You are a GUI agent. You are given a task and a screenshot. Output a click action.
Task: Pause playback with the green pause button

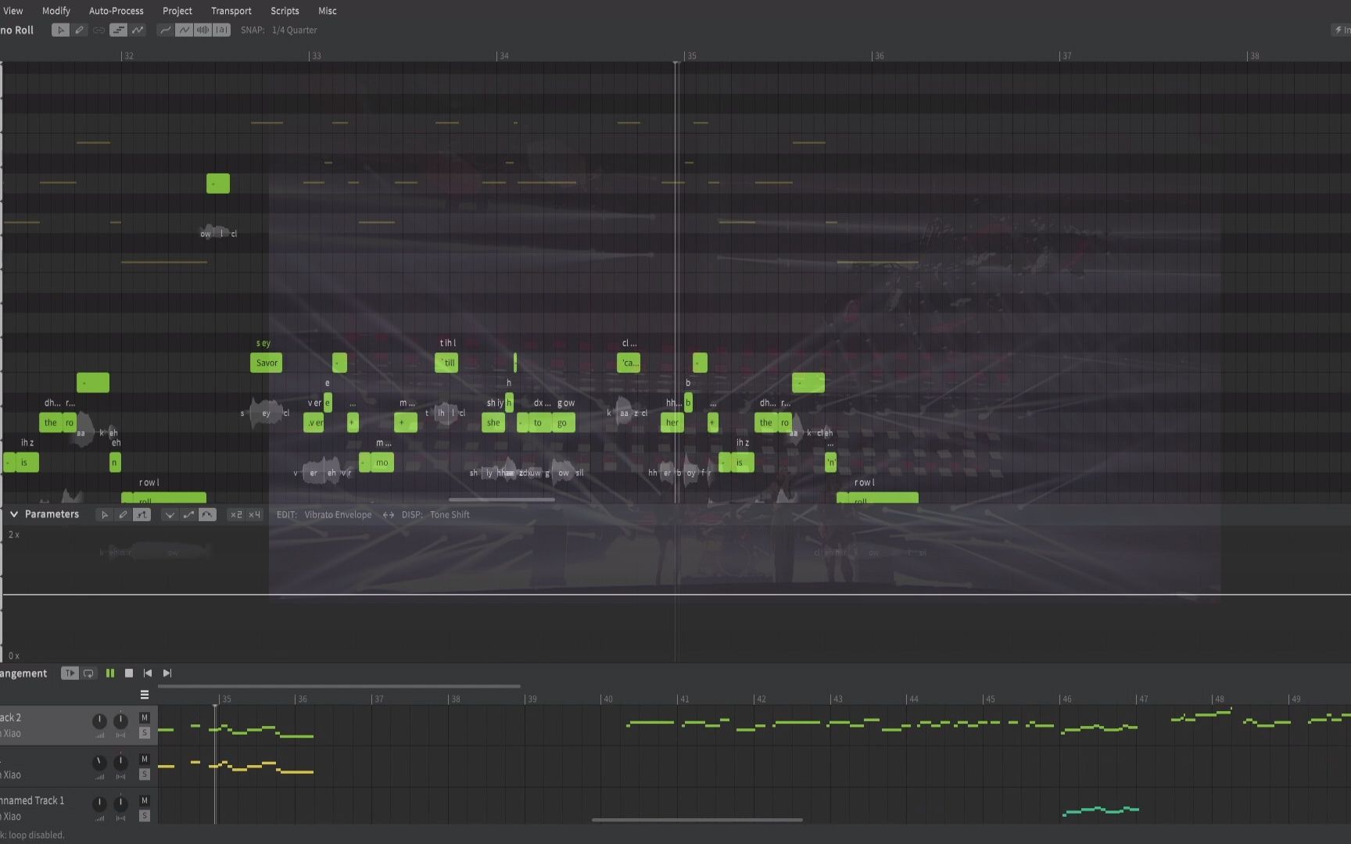(x=110, y=673)
